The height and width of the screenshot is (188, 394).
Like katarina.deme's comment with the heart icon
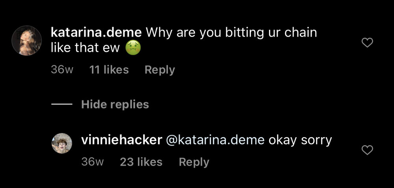coord(367,42)
